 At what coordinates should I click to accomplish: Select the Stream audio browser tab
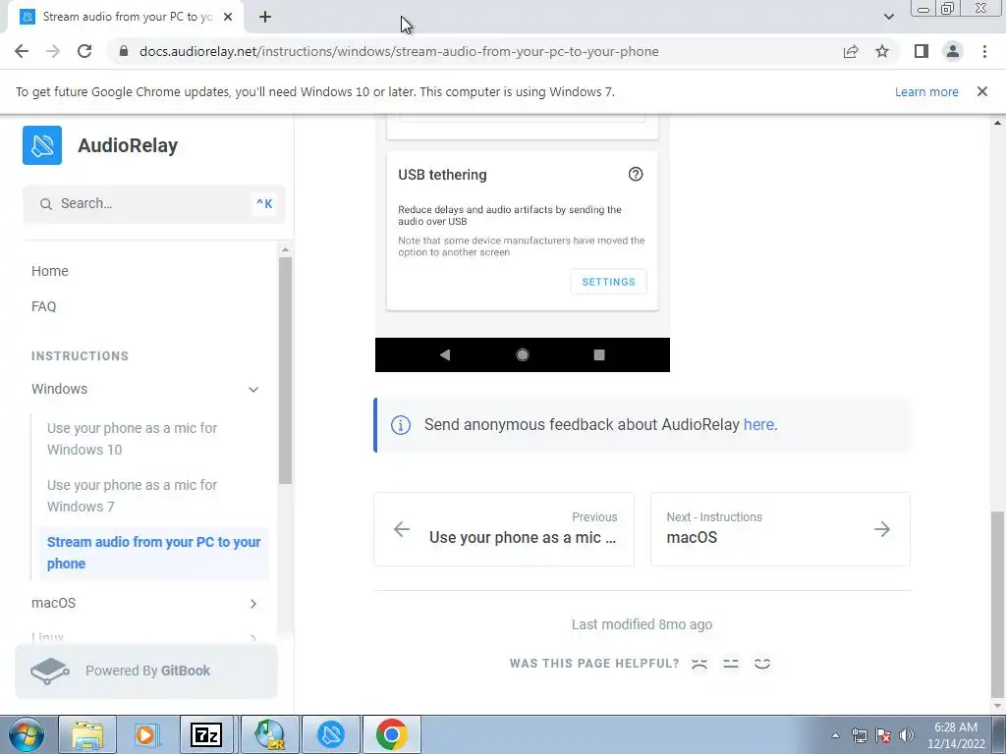pyautogui.click(x=127, y=17)
